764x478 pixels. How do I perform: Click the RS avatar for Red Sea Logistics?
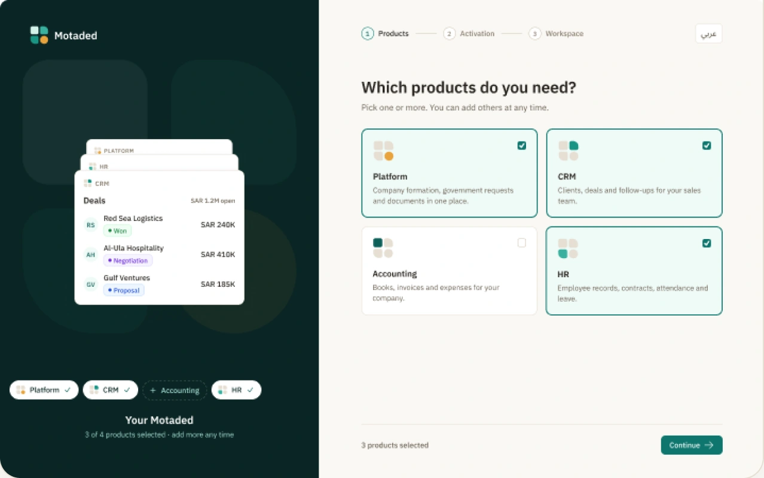(91, 225)
